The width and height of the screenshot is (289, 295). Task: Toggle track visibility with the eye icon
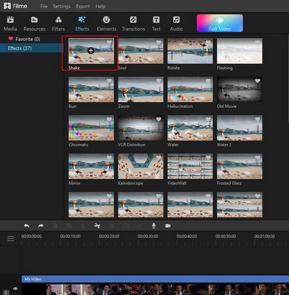pyautogui.click(x=15, y=289)
